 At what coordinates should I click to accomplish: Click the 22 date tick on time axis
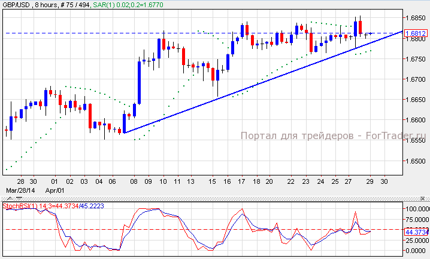coord(290,181)
